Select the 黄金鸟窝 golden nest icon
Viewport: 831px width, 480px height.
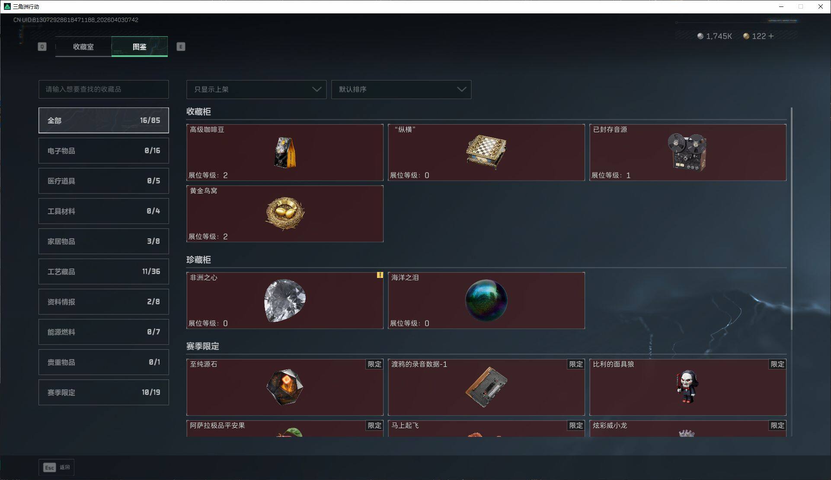click(x=285, y=213)
